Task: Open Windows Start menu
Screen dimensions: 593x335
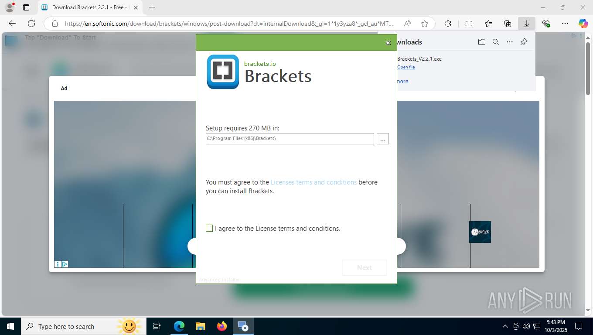Action: tap(10, 326)
